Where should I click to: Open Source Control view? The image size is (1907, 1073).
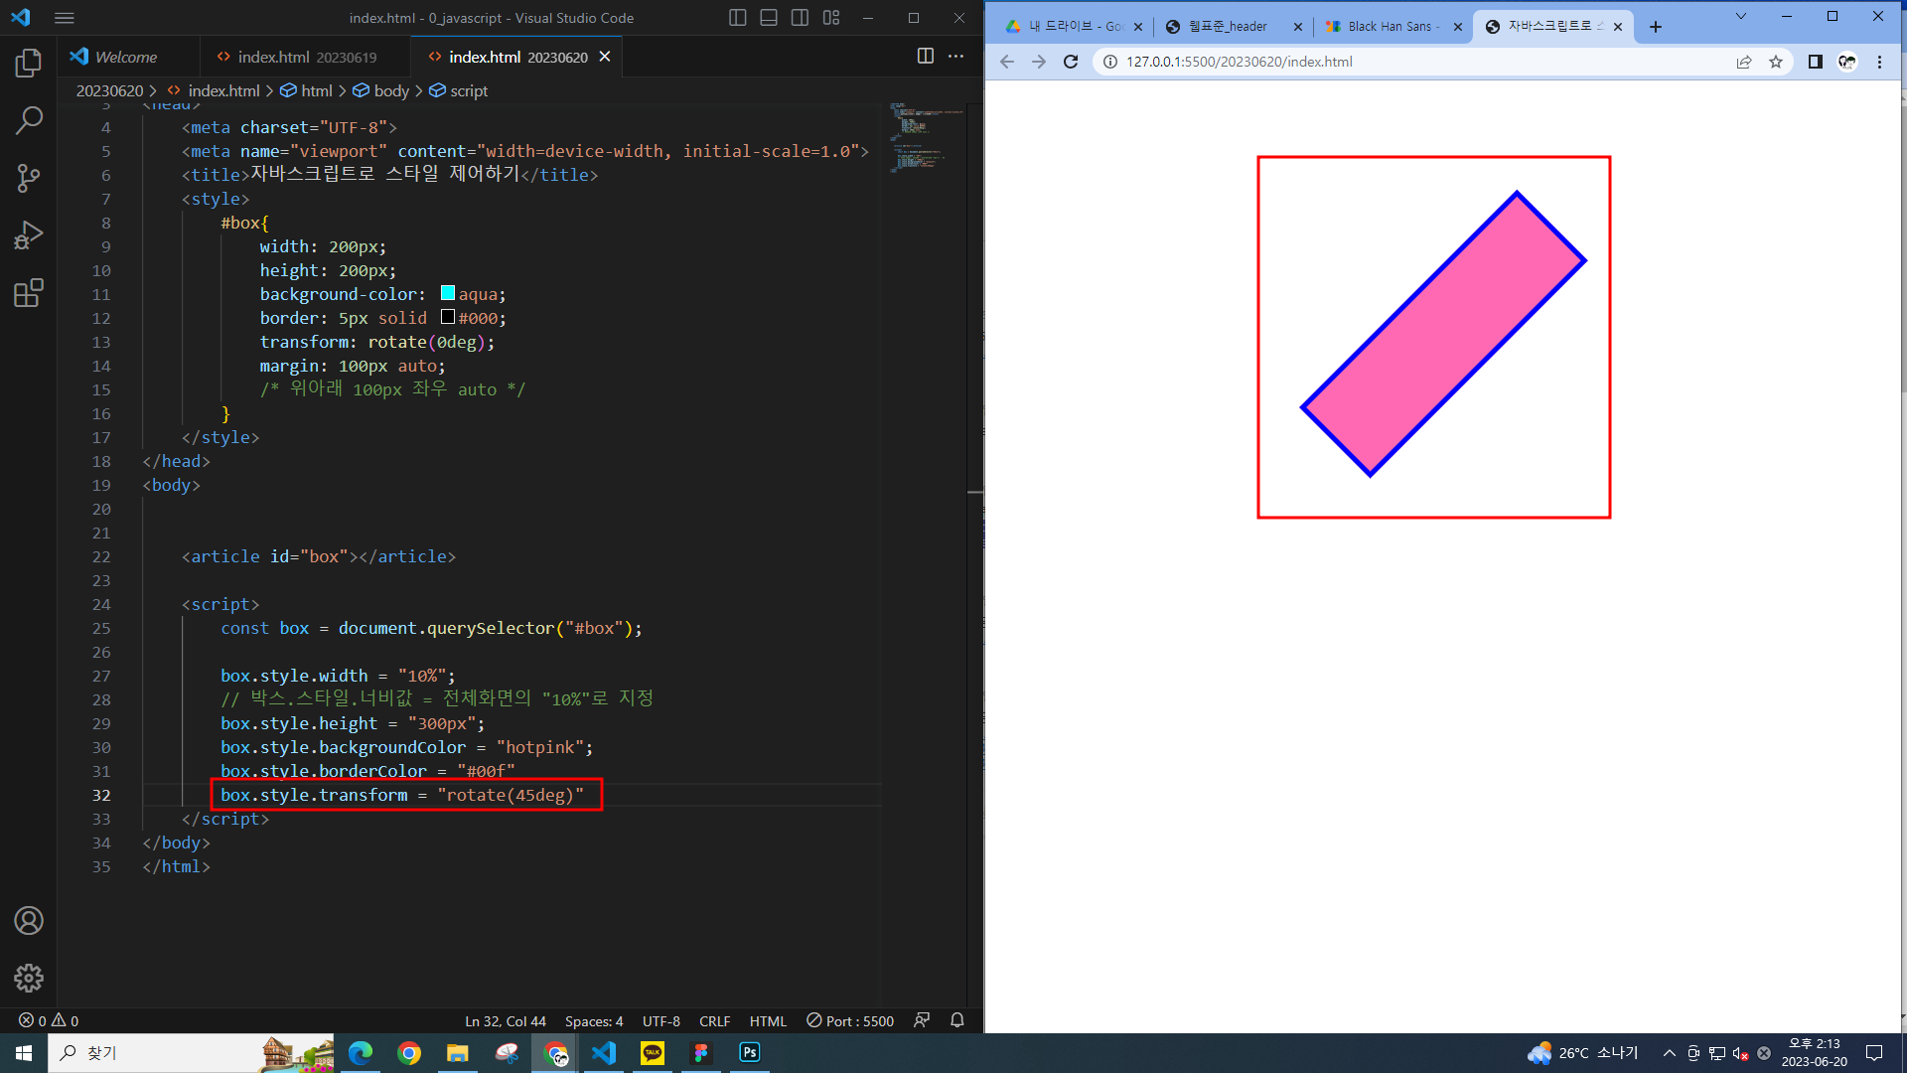coord(29,179)
